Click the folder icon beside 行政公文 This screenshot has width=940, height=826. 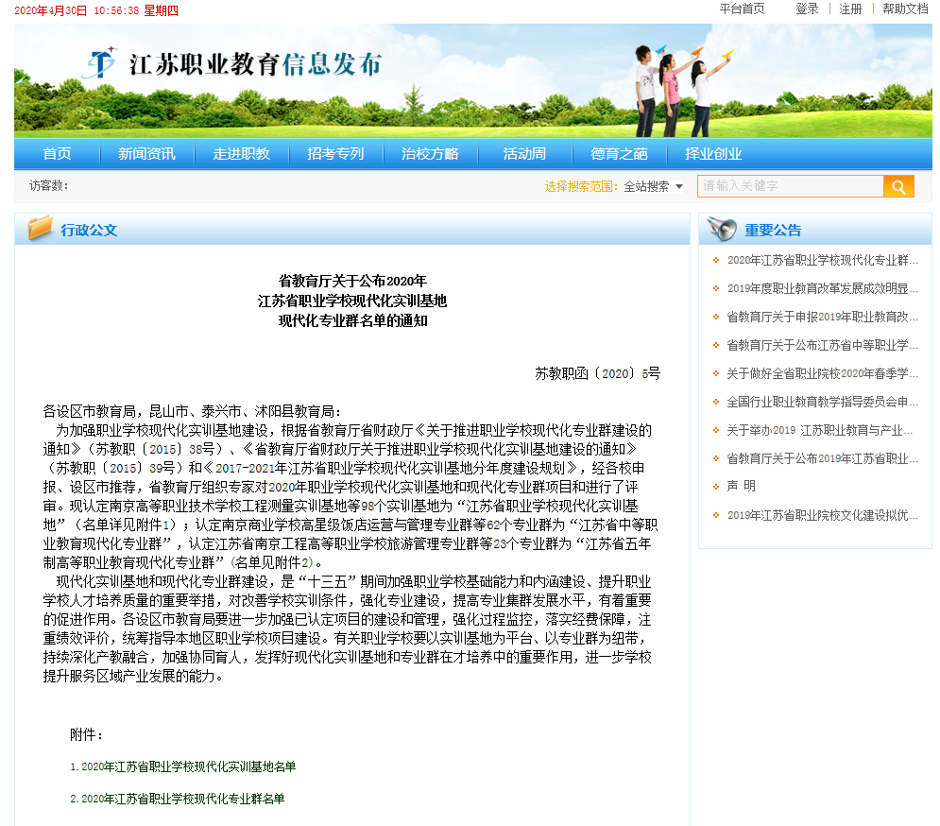[41, 229]
